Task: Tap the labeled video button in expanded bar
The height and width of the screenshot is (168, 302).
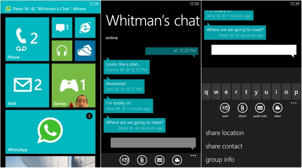Action: point(278,110)
